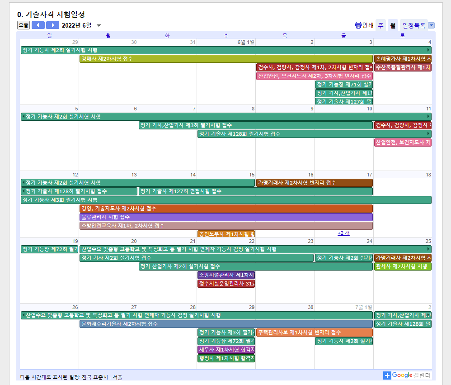Open calendar list dropdown arrow beside 일정목록
Screen dimensions: 451x385
coord(431,25)
